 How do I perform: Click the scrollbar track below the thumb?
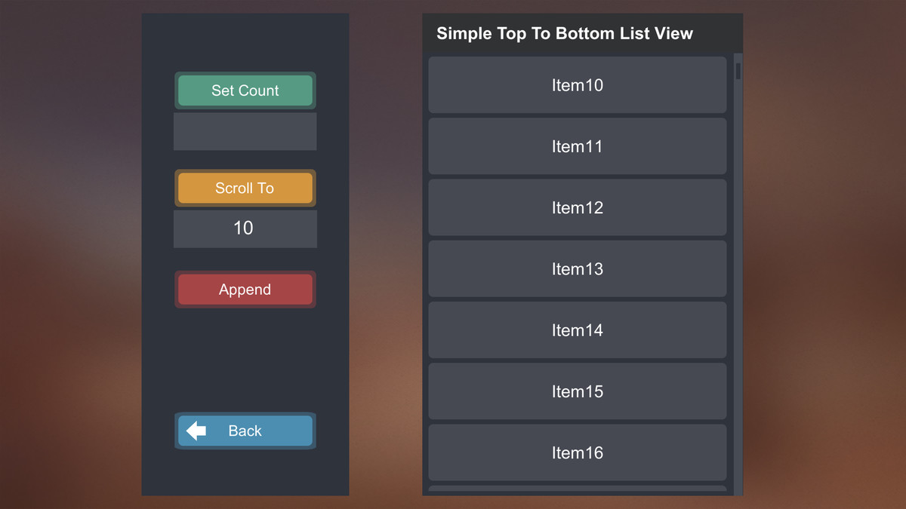coord(738,302)
